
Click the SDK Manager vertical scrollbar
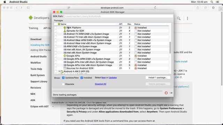170,48
